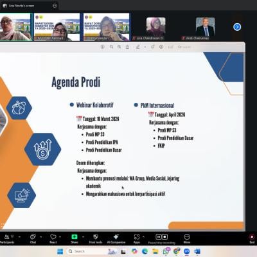Expand the Apps options arrow
The image size is (257, 257).
click(x=143, y=237)
